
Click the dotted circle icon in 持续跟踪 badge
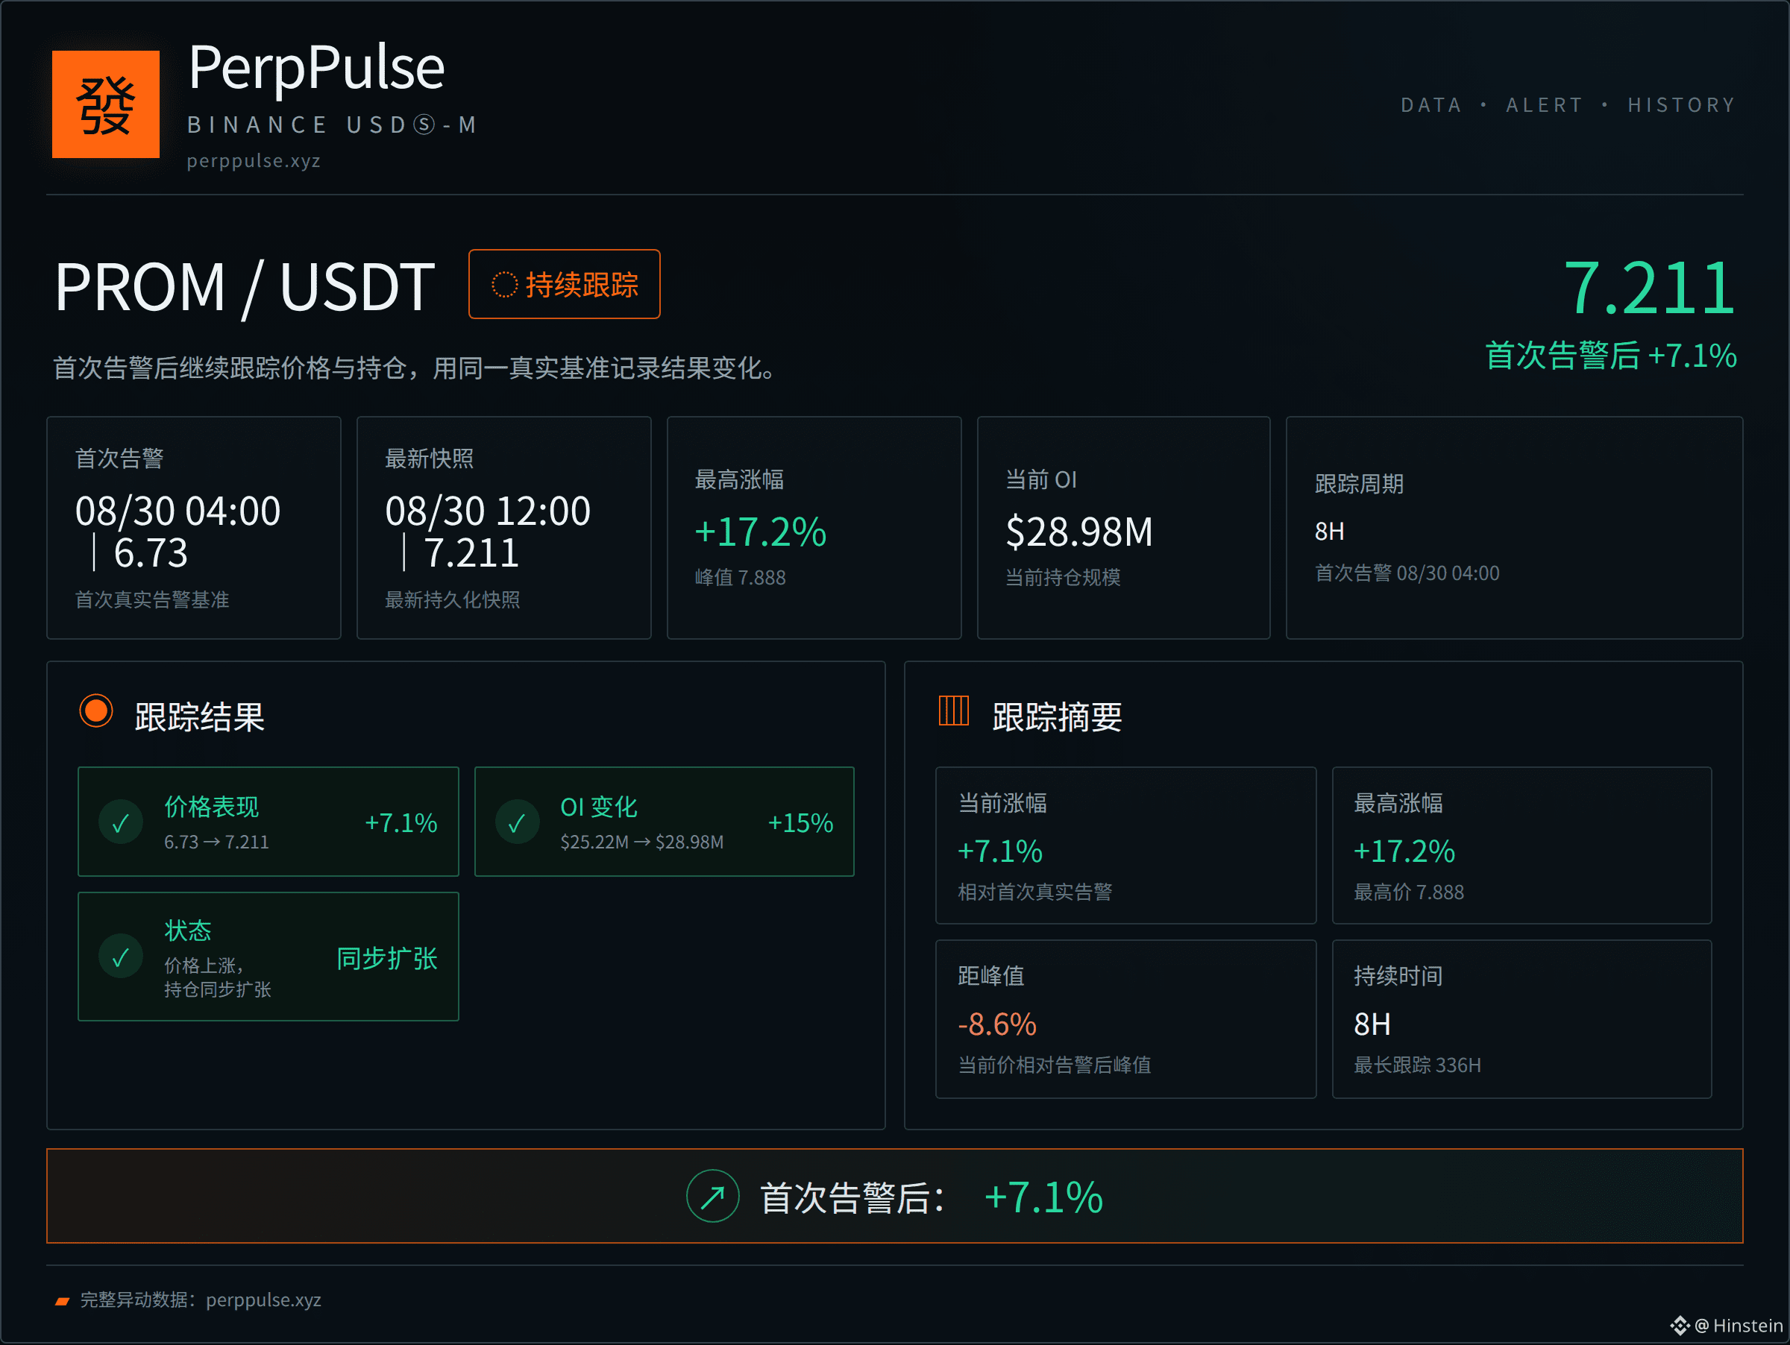coord(504,285)
